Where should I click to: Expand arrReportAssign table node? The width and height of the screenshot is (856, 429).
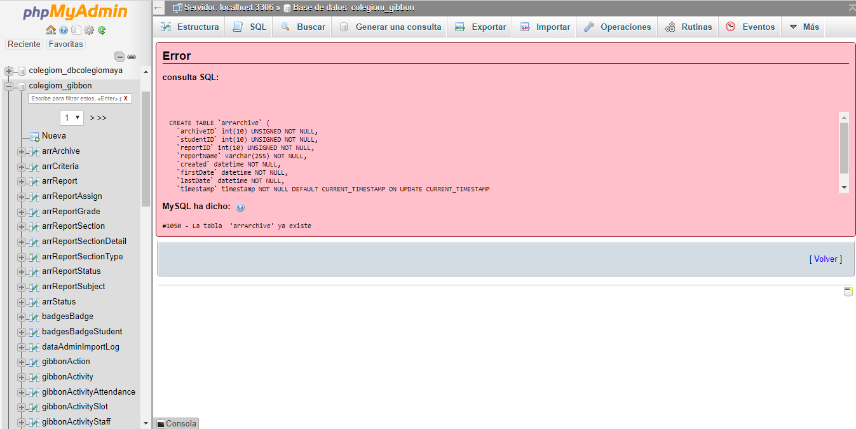[22, 197]
